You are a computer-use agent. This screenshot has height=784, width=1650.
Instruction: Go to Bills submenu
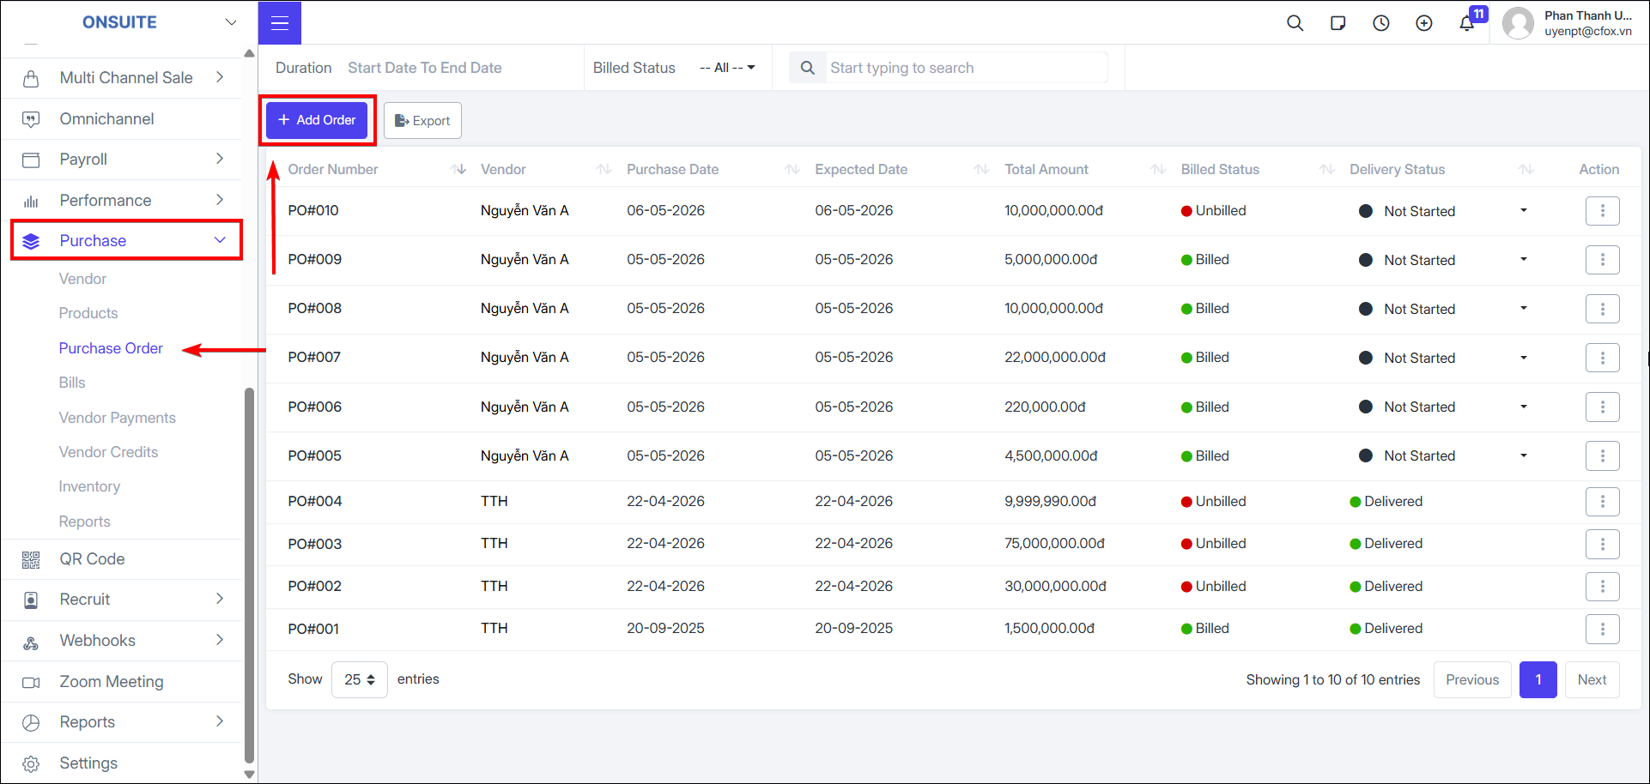point(72,383)
